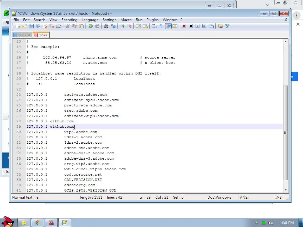303x227 pixels.
Task: Toggle synchronize vertical scrolling icon
Action: pyautogui.click(x=138, y=26)
